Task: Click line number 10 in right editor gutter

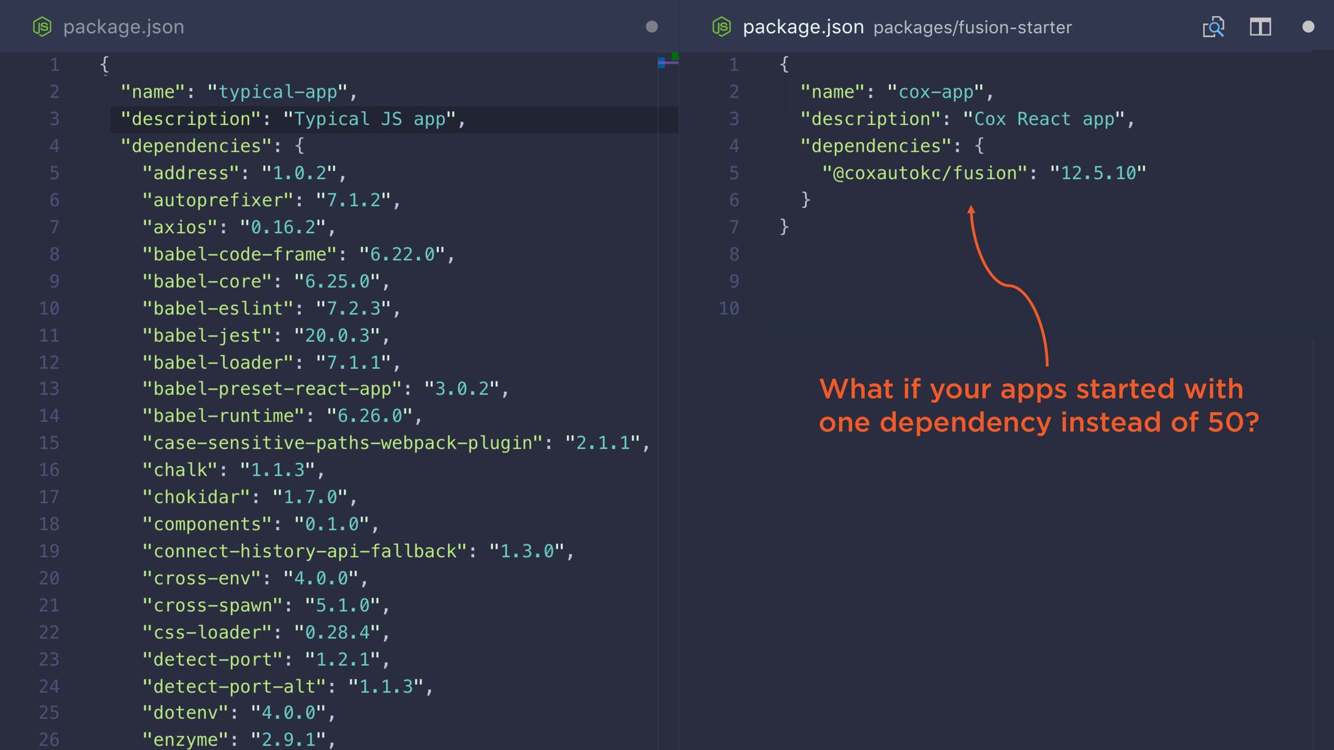Action: (x=729, y=308)
